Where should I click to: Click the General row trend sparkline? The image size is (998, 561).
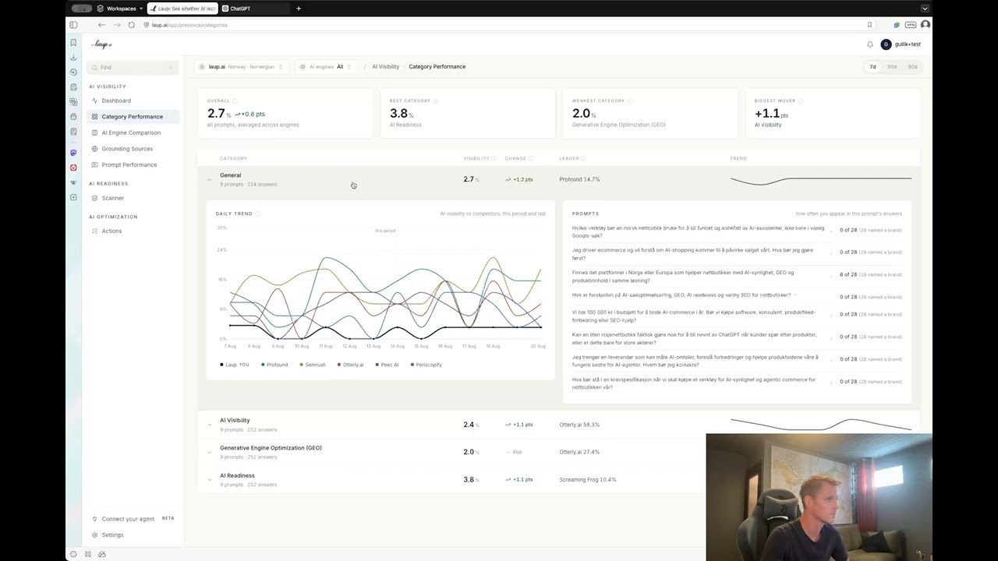tap(820, 180)
